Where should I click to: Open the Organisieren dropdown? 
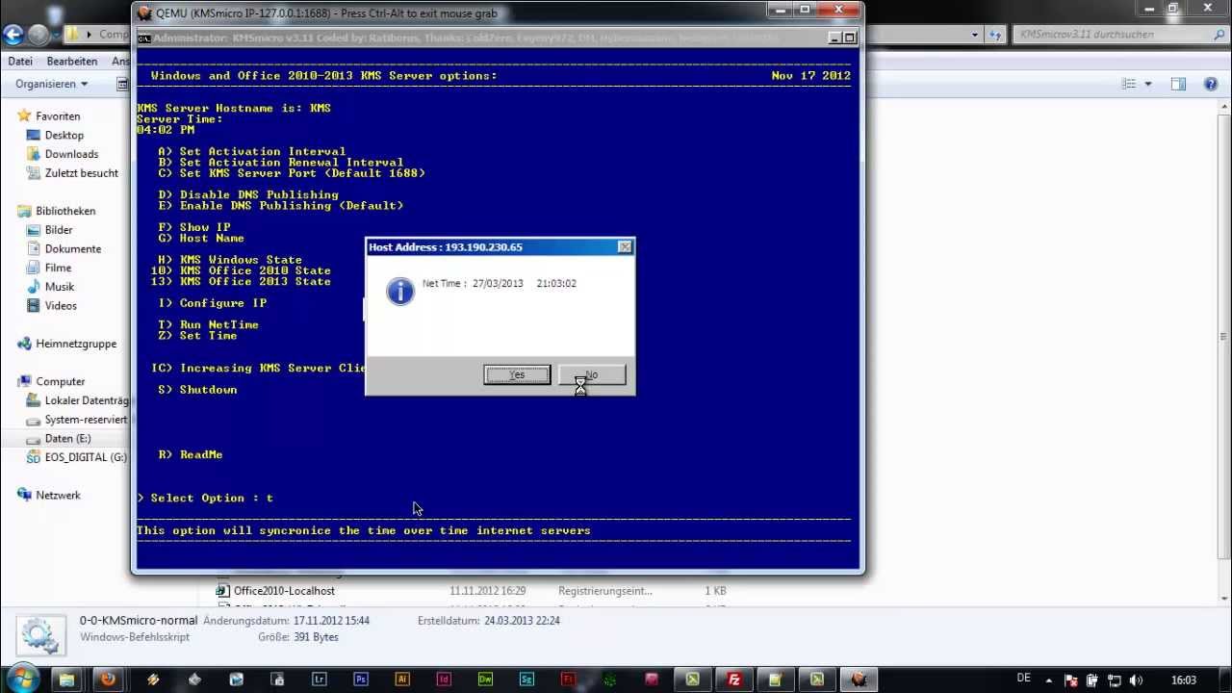coord(51,84)
